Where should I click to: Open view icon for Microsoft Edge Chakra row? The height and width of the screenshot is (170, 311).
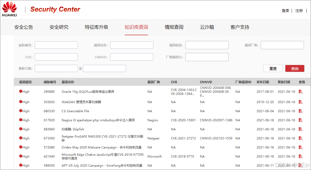(x=300, y=157)
